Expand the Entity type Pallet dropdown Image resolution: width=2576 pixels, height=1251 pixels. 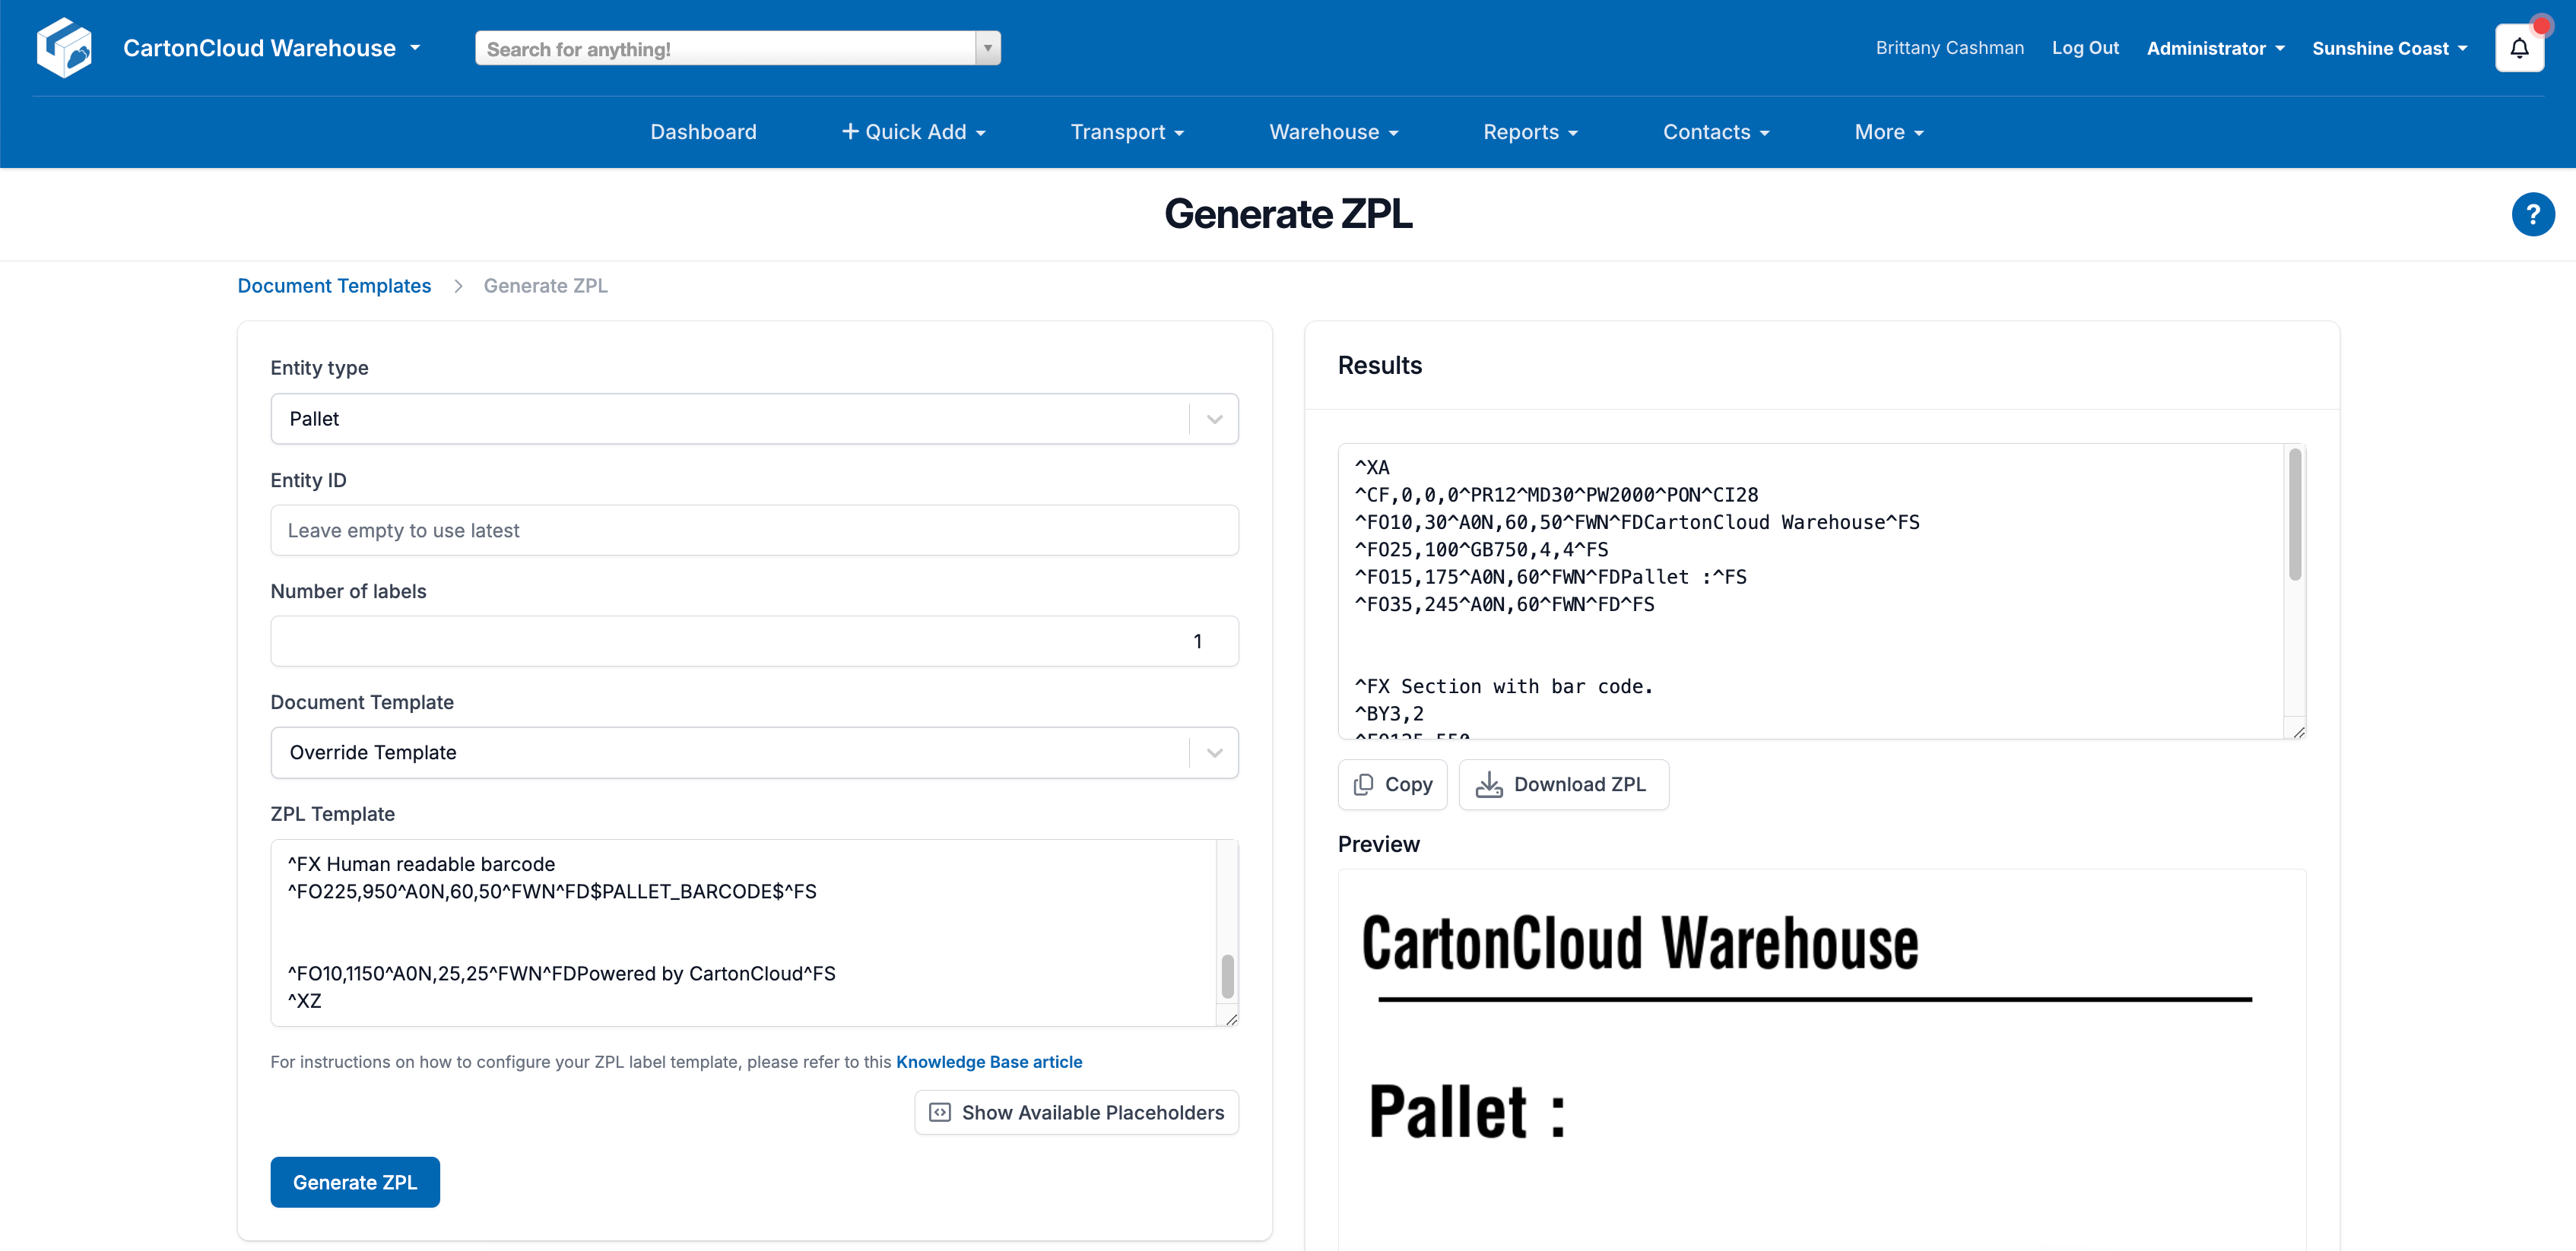point(1213,419)
